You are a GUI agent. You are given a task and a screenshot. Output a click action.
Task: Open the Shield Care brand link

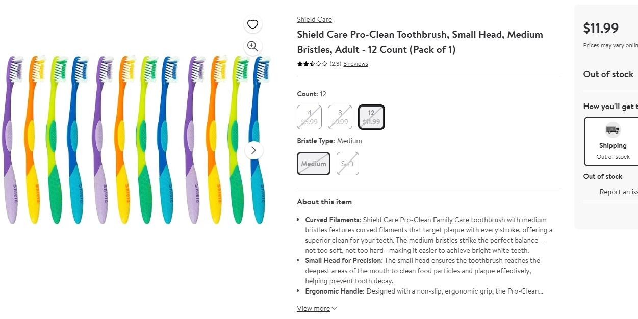tap(314, 19)
